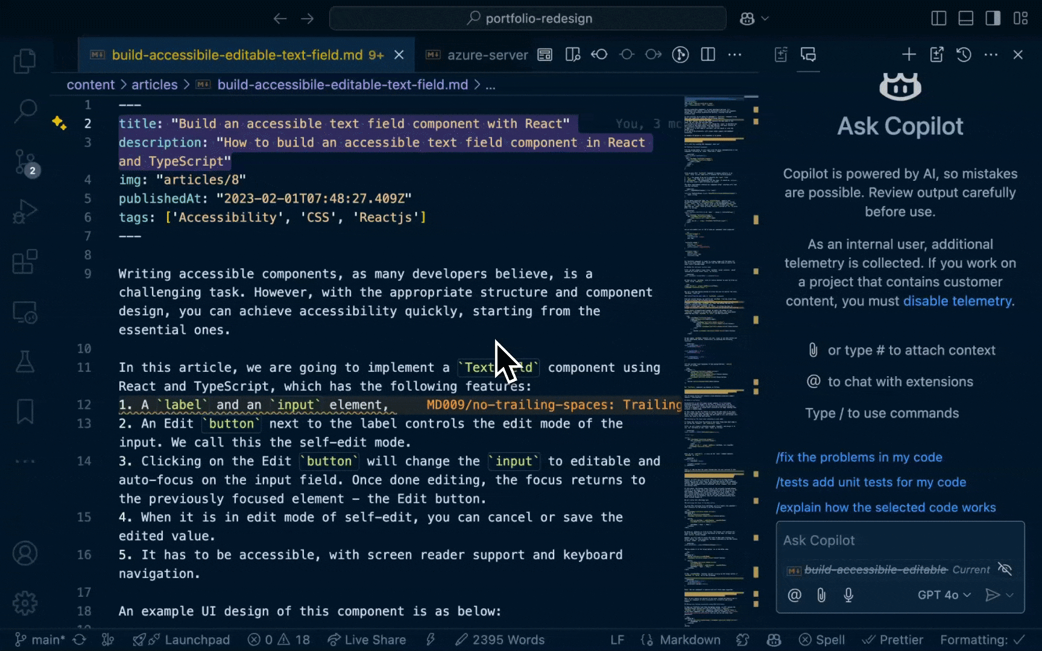Toggle the primary side bar layout button
The width and height of the screenshot is (1042, 651).
pos(938,19)
